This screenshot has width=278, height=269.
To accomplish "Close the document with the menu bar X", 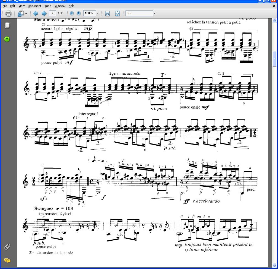I will click(x=274, y=6).
